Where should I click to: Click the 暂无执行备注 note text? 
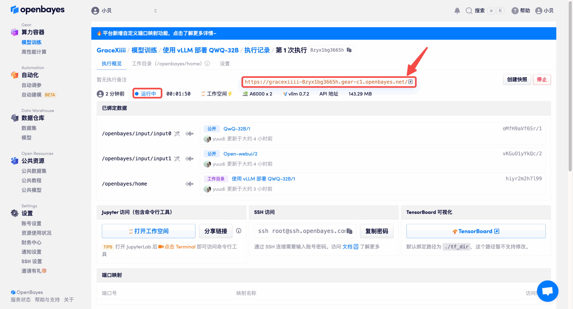(112, 79)
